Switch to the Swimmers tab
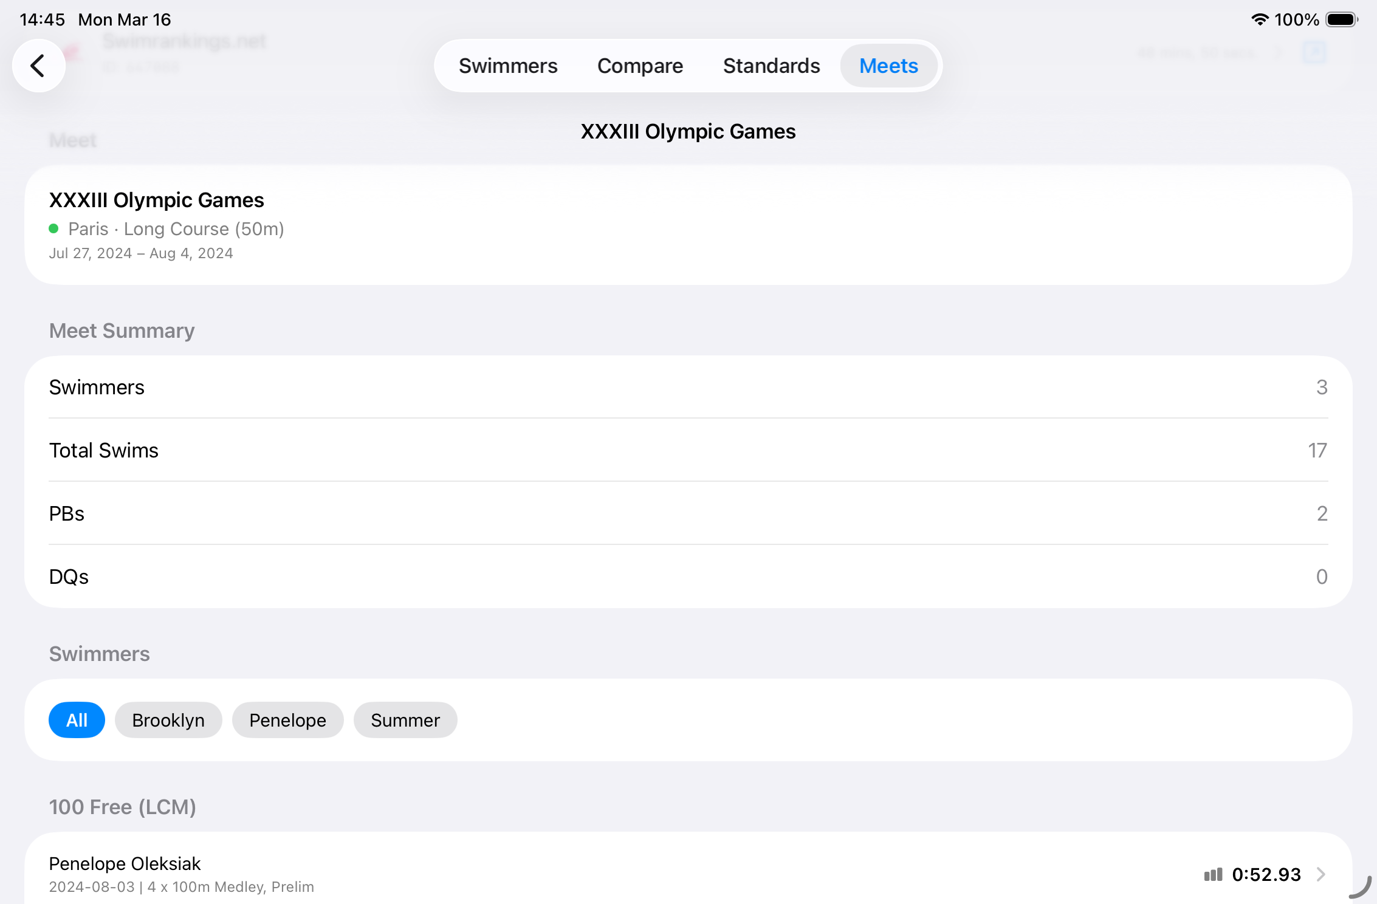The width and height of the screenshot is (1377, 904). pyautogui.click(x=507, y=66)
